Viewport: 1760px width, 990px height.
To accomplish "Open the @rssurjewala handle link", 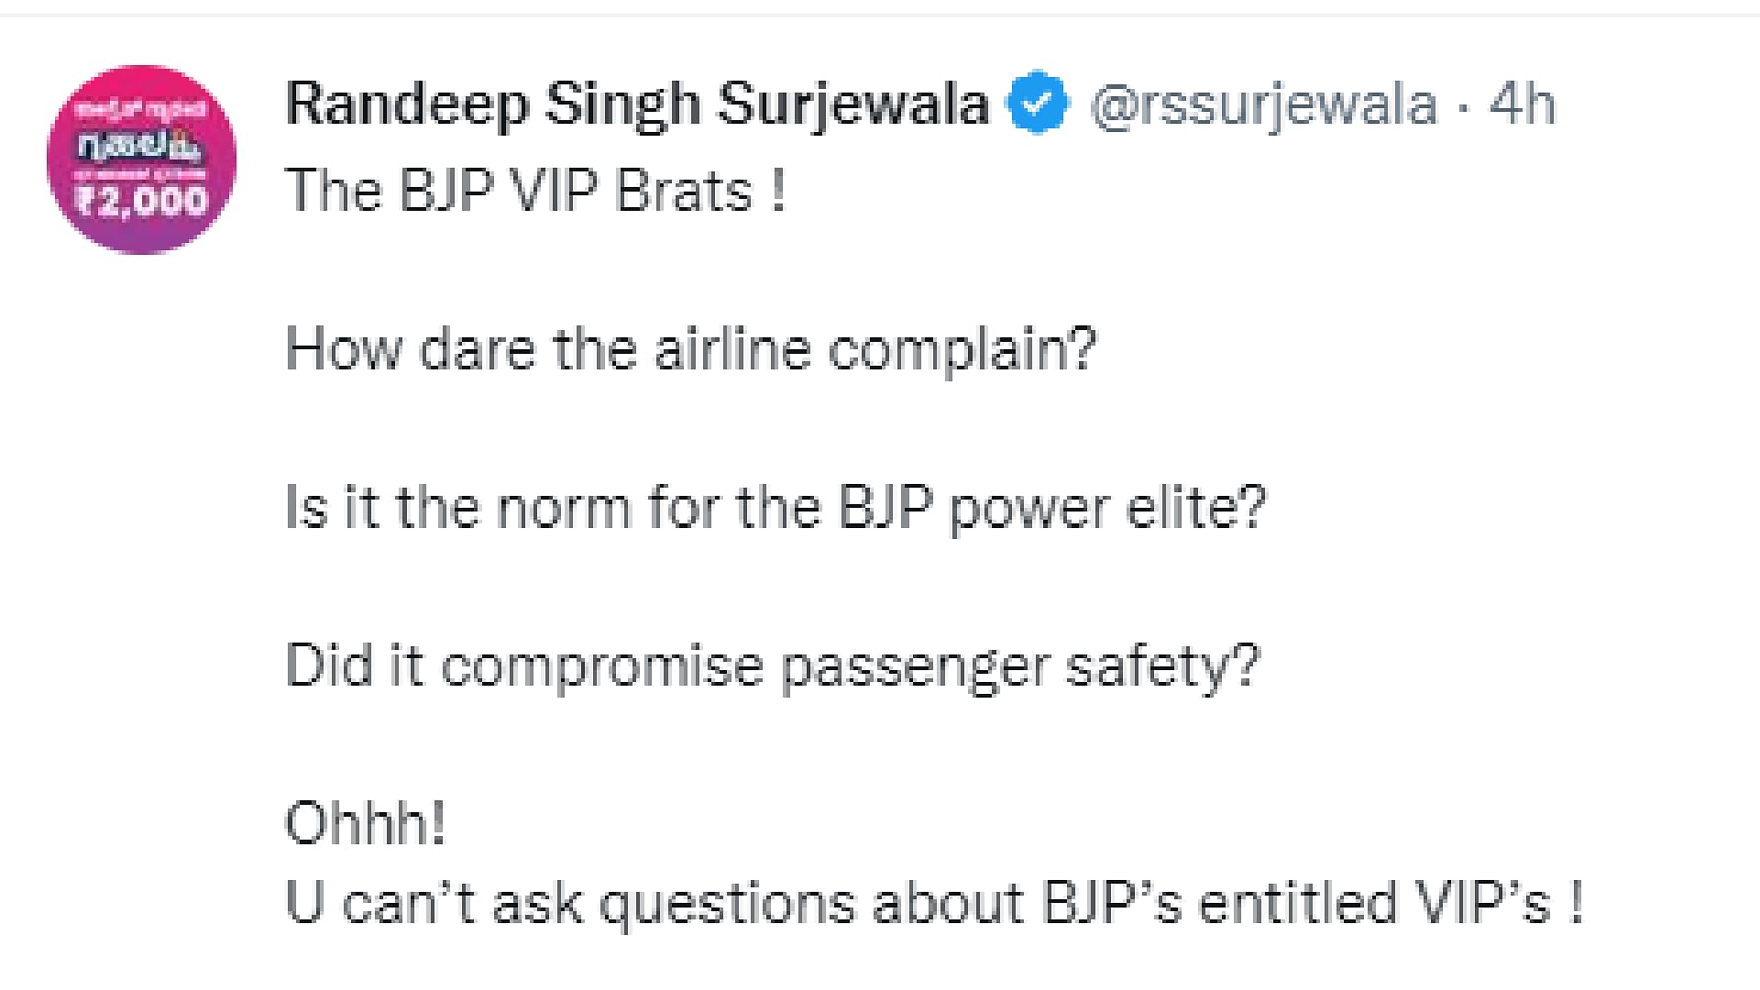I will (x=1263, y=104).
